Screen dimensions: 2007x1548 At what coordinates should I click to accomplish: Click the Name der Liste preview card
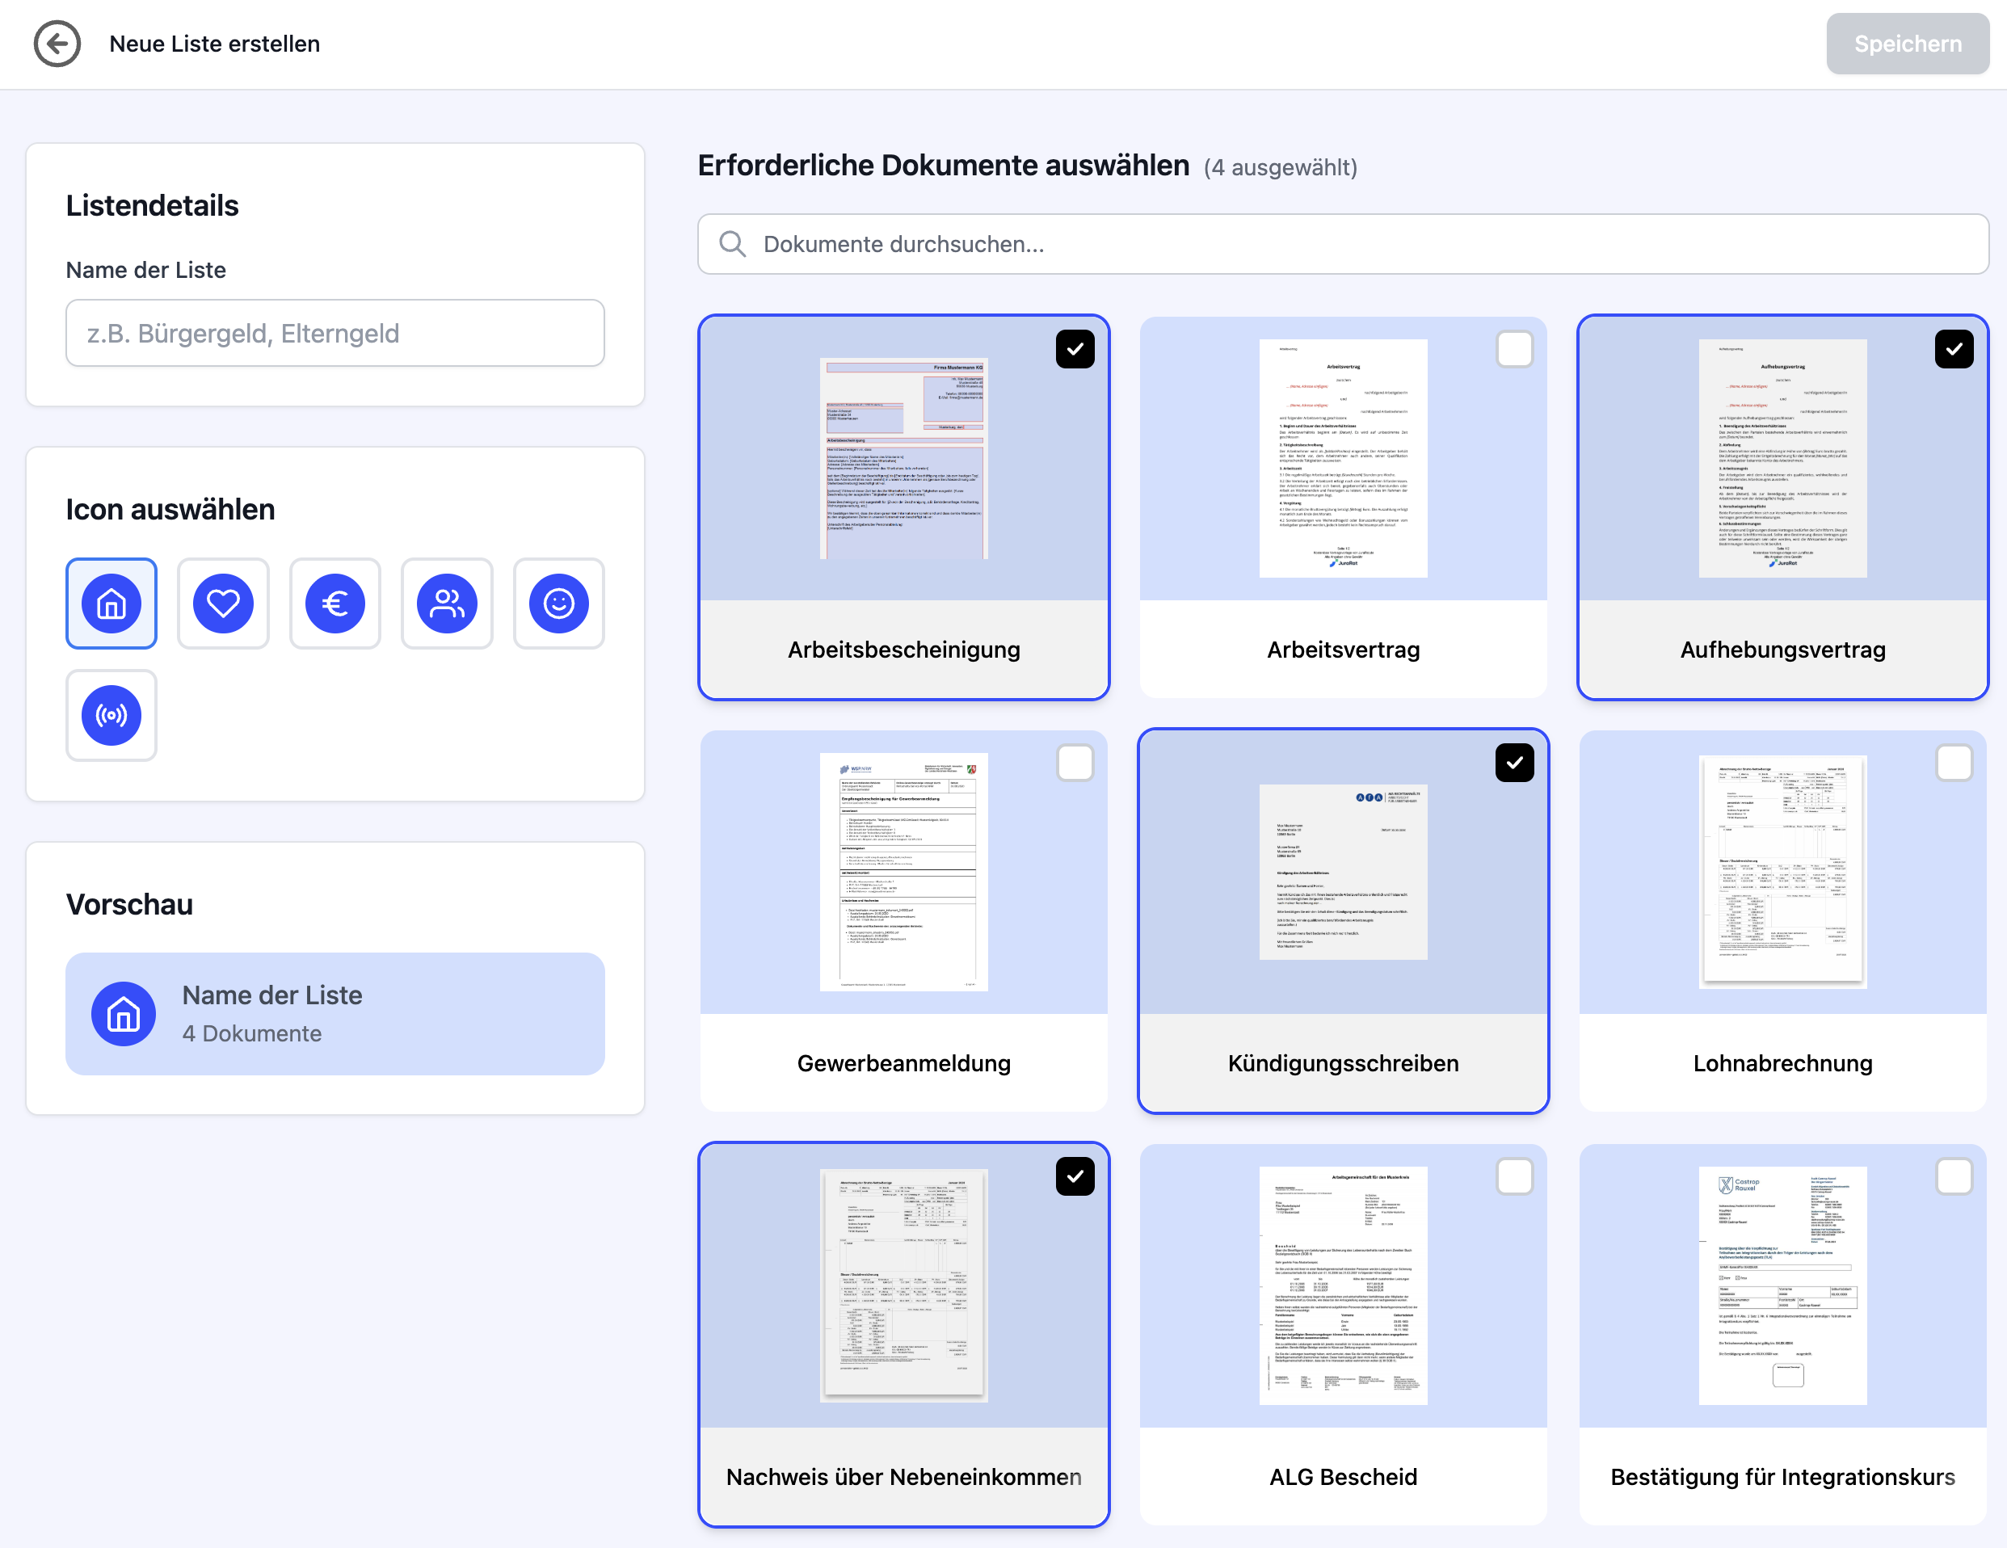tap(334, 1013)
